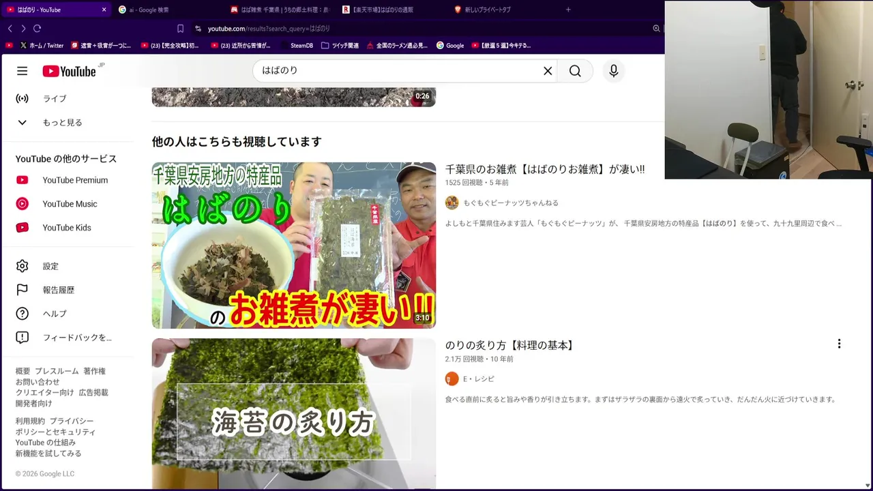Open more options for のりの炙り方 video
This screenshot has width=873, height=491.
tap(839, 344)
